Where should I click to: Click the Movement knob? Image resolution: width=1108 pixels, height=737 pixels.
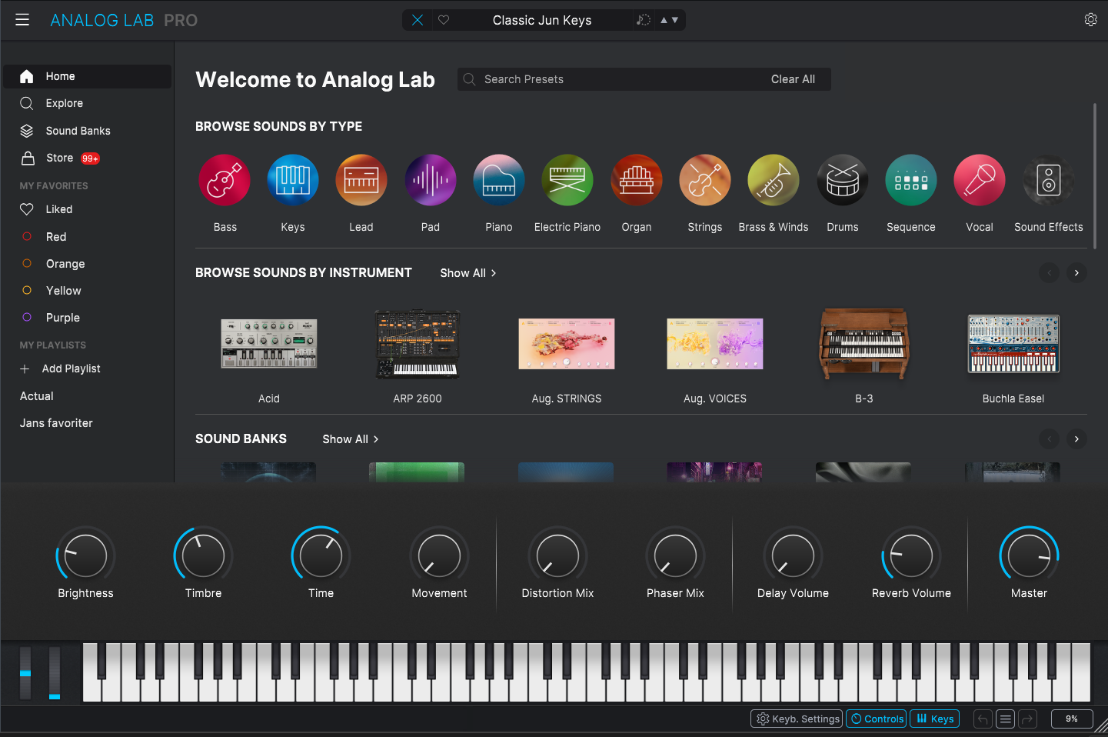pos(439,555)
